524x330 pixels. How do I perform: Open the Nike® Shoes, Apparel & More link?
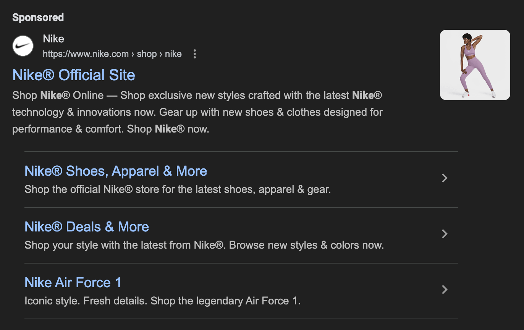click(116, 171)
